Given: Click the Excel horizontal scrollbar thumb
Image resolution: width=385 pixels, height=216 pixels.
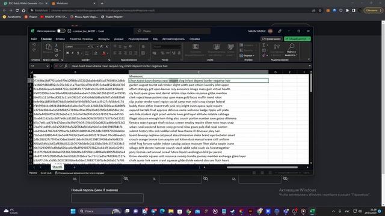Looking at the screenshot, I should [x=262, y=167].
